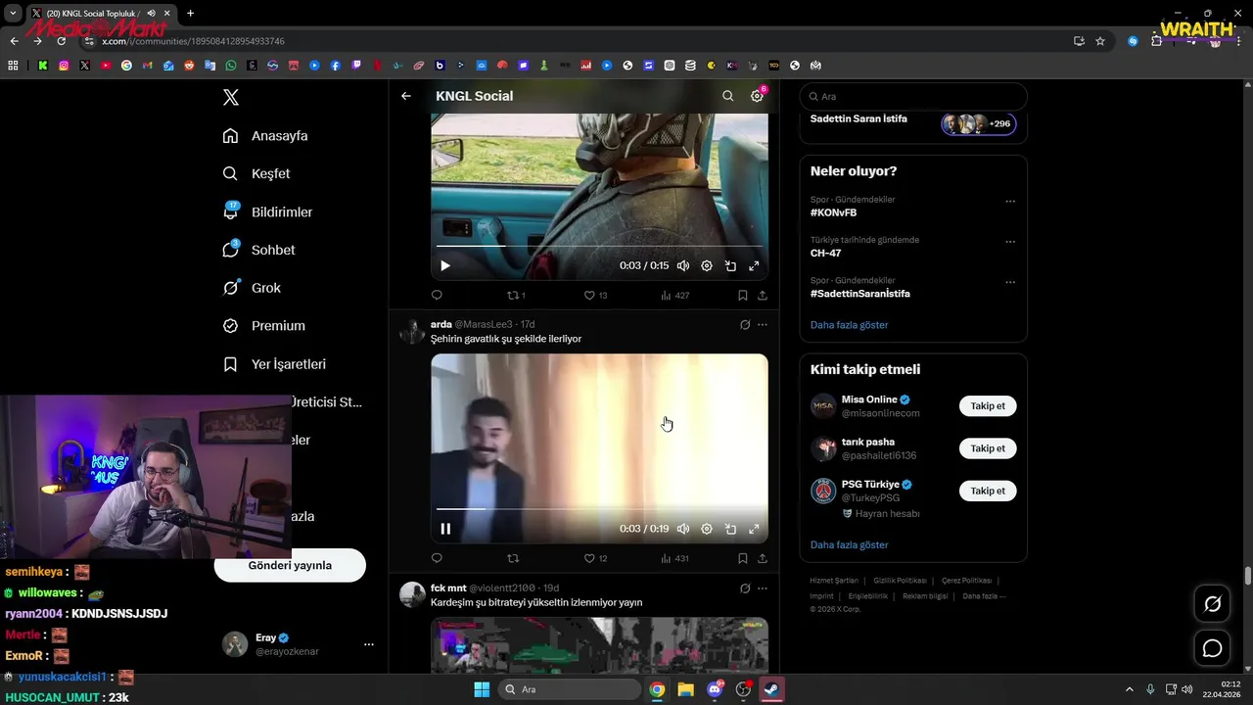1253x705 pixels.
Task: Open Premium in the sidebar
Action: pos(264,326)
